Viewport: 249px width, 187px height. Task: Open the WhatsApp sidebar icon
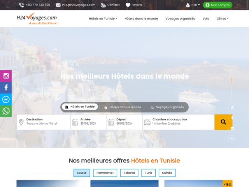(x=6, y=111)
